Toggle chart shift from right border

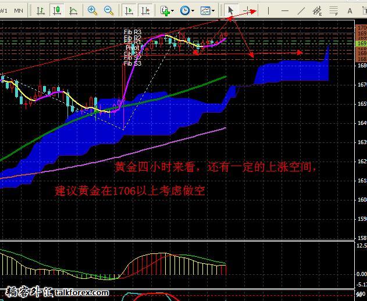[145, 10]
